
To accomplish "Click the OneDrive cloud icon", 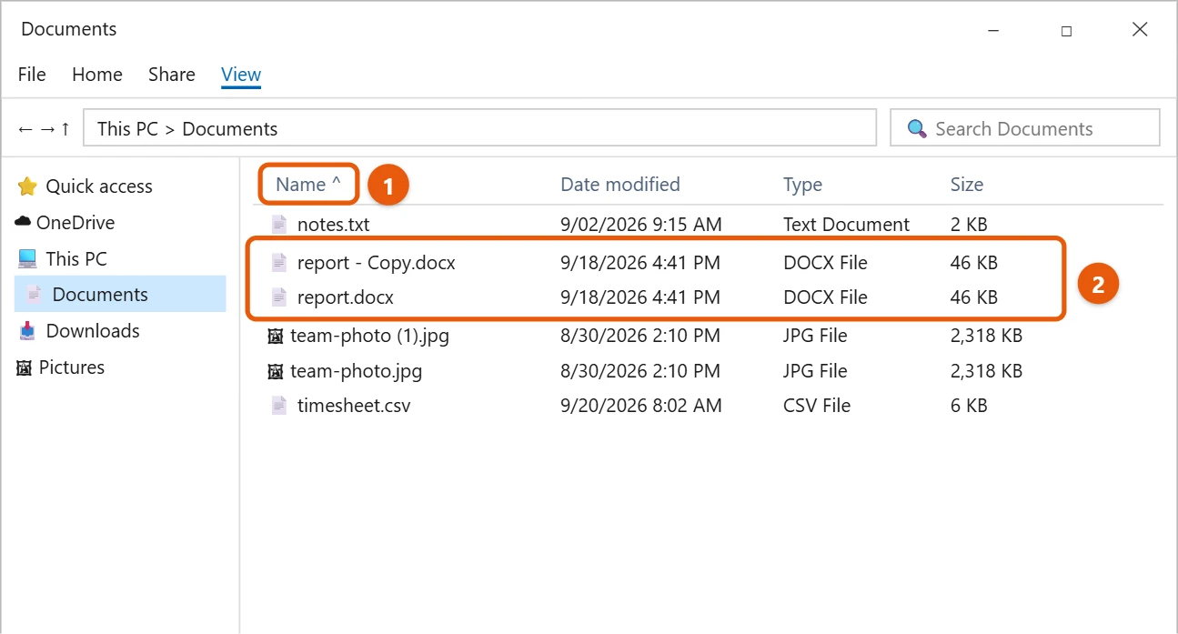I will click(x=24, y=222).
